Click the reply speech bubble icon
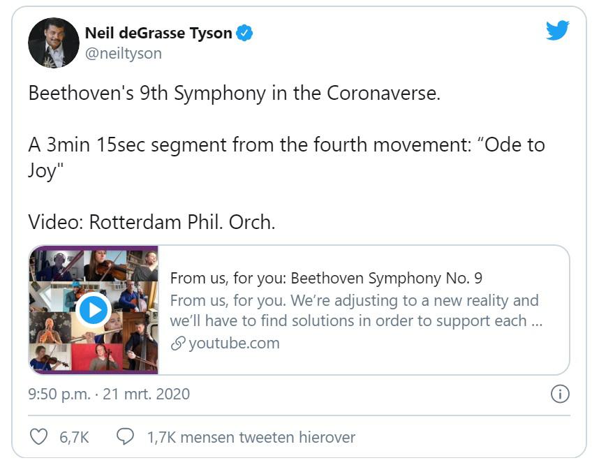 click(126, 437)
